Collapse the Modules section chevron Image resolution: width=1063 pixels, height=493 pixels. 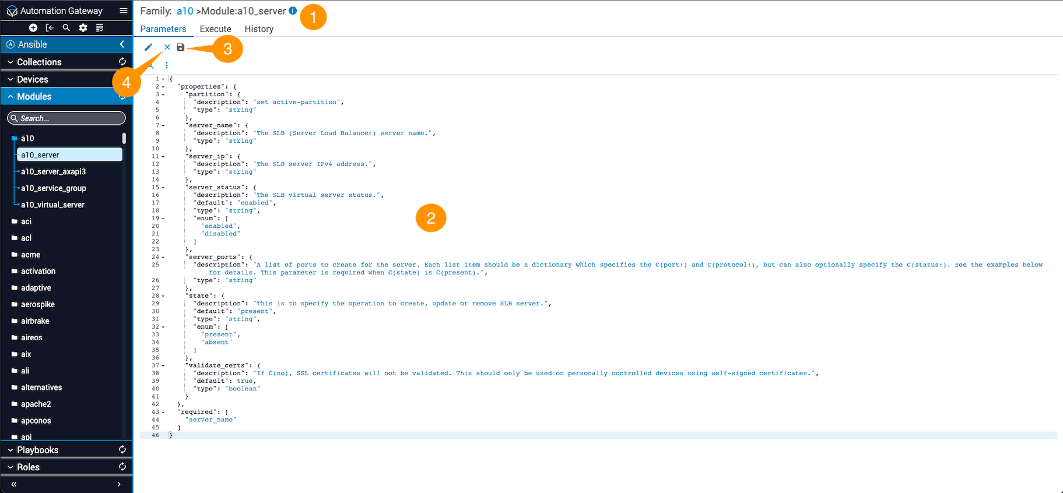click(x=10, y=96)
